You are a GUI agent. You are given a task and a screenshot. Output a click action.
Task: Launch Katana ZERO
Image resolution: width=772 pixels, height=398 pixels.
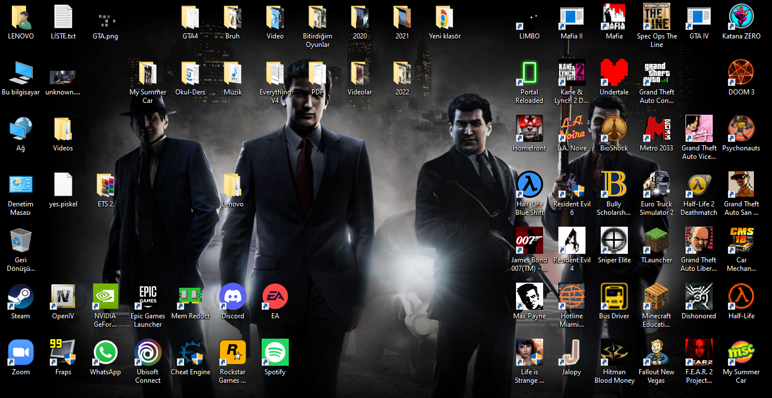click(x=741, y=17)
